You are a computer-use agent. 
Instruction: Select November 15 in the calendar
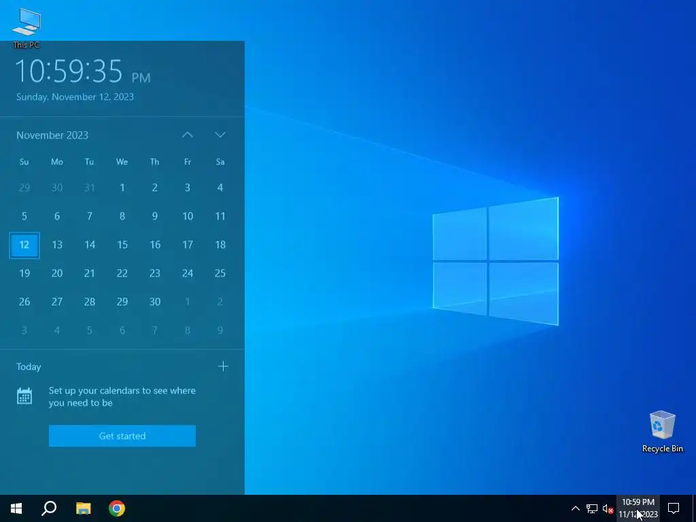coord(122,245)
